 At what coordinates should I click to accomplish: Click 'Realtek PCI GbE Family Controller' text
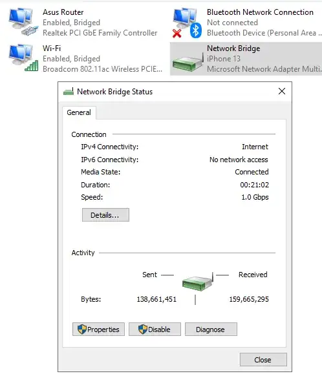click(x=100, y=33)
